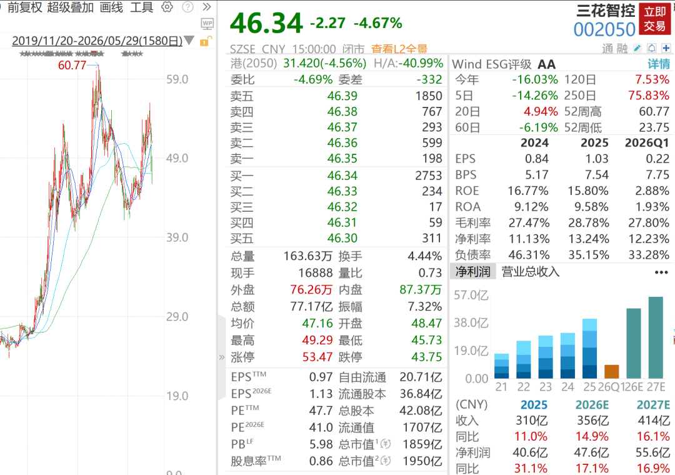Select 买五 bid price 46.30
Screen dimensions: 675x475
coord(342,238)
